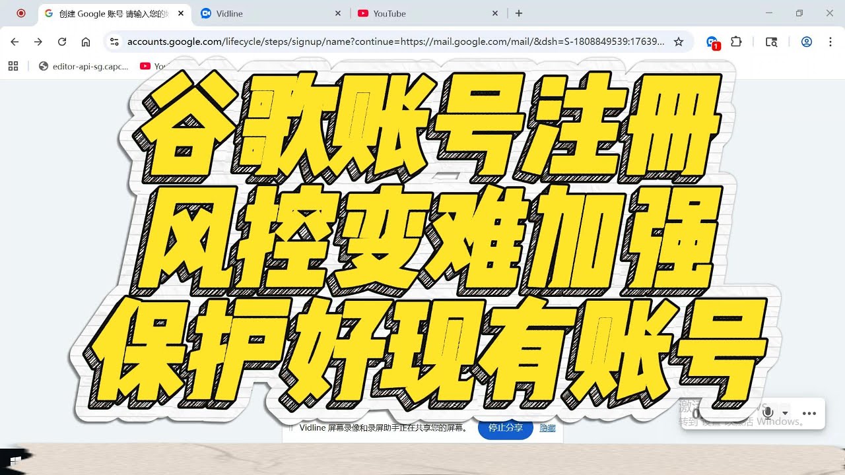Viewport: 845px width, 475px height.
Task: Open the editor-api-sg.capc... bookmark
Action: click(x=84, y=66)
